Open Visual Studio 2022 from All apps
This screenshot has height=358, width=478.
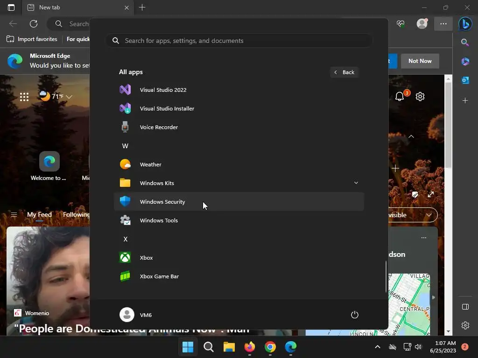tap(239, 90)
